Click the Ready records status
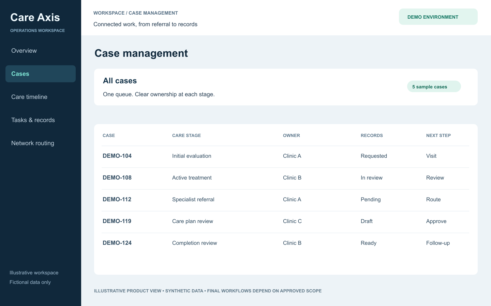Screen dimensions: 491x306 click(x=369, y=243)
